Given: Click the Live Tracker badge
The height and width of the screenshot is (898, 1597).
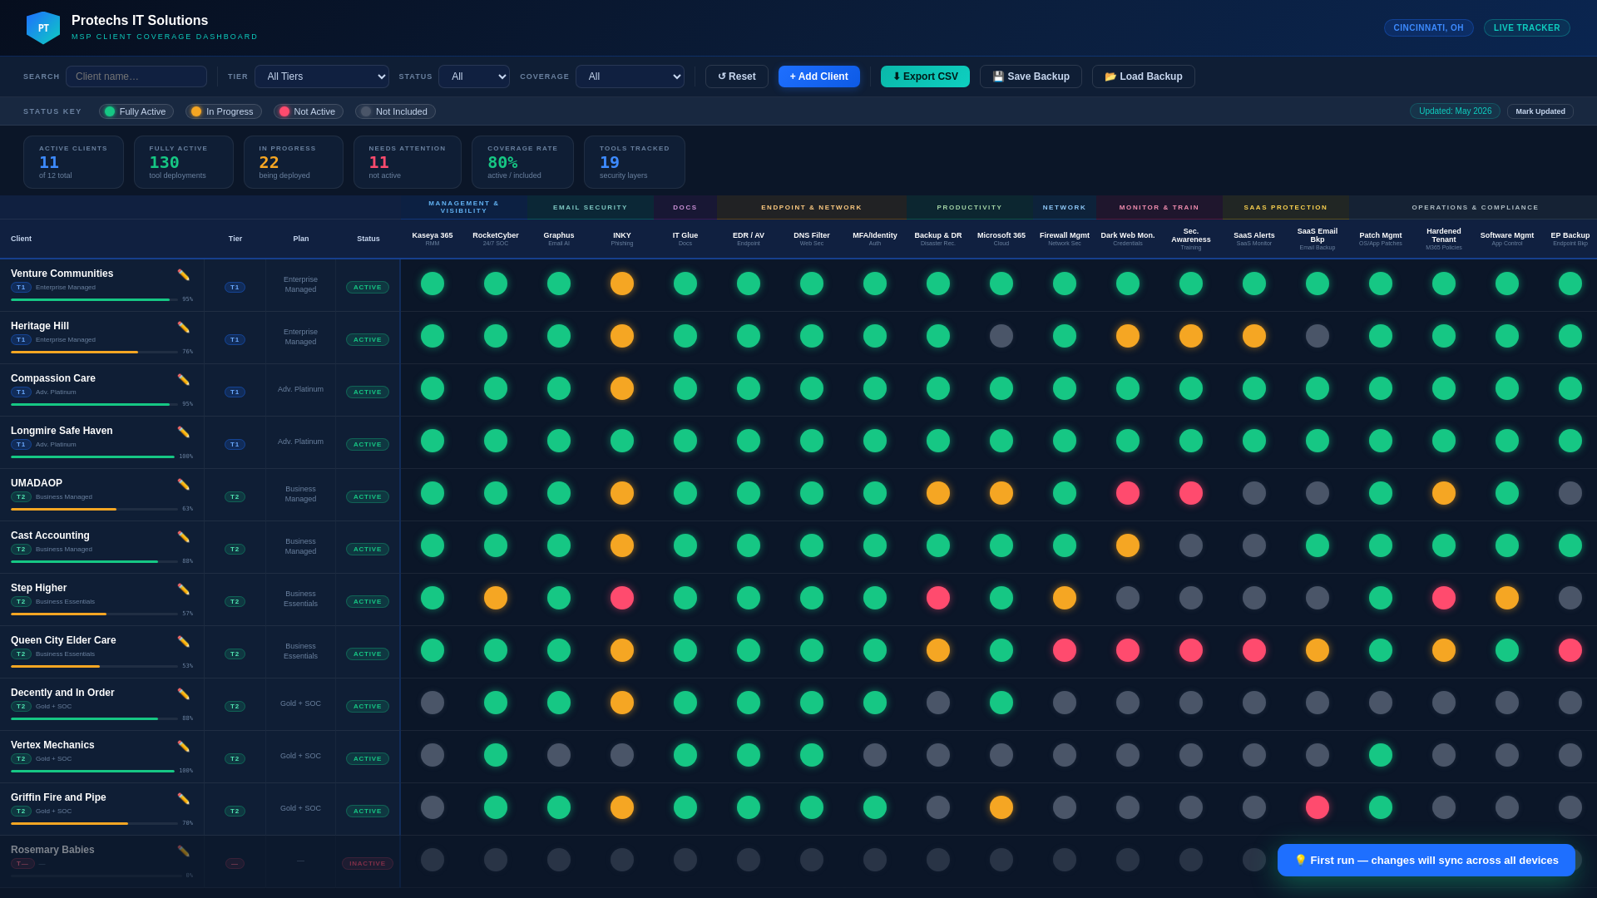Looking at the screenshot, I should click(x=1527, y=27).
